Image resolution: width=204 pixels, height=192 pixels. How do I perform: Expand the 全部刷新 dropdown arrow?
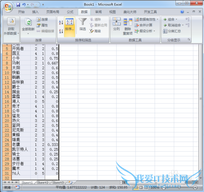coord(28,33)
